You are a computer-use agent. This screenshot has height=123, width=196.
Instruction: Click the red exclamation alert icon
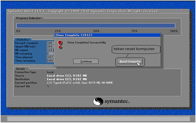click(x=60, y=45)
